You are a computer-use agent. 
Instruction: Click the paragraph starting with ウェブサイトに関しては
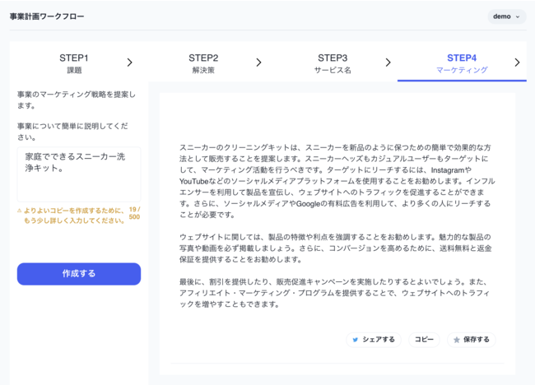pos(336,248)
